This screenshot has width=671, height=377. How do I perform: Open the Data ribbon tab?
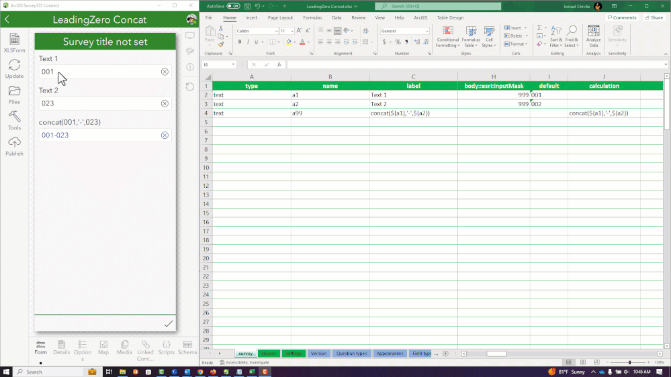pyautogui.click(x=337, y=17)
